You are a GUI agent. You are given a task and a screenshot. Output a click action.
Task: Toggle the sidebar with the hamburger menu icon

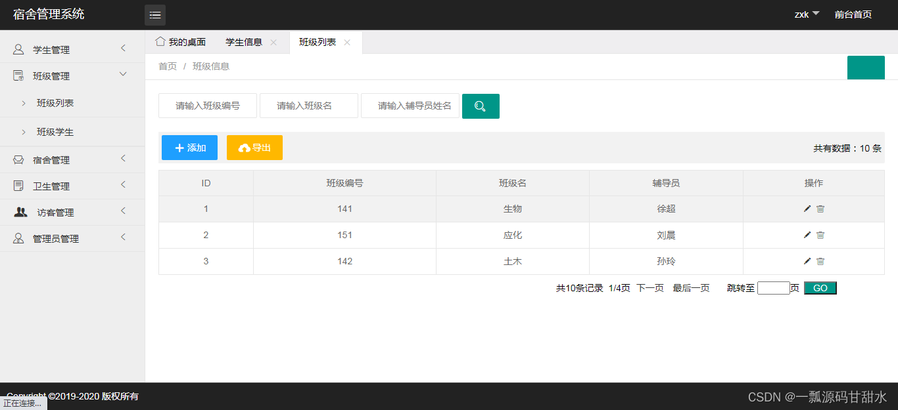[155, 15]
